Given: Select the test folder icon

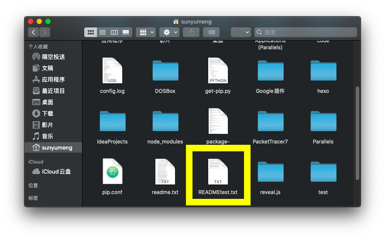Looking at the screenshot, I should [323, 172].
